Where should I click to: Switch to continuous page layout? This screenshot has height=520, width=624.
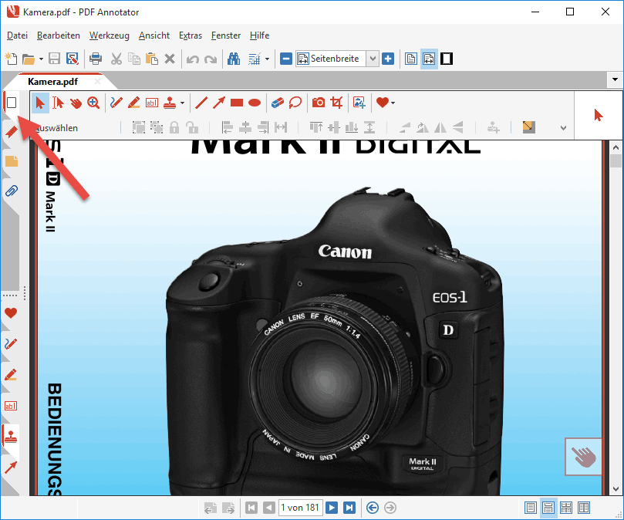[x=548, y=508]
